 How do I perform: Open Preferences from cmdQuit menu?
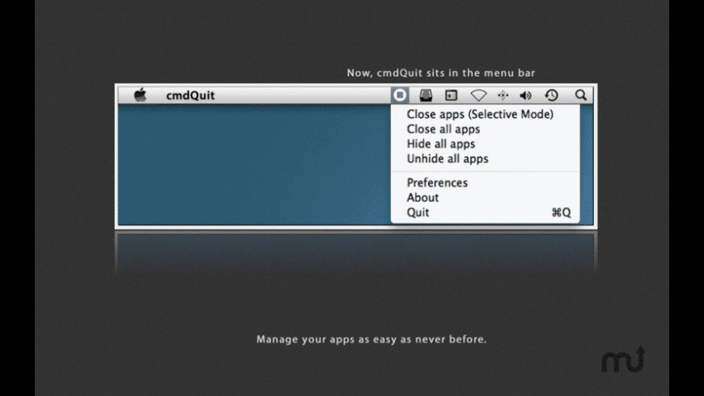[x=485, y=183]
